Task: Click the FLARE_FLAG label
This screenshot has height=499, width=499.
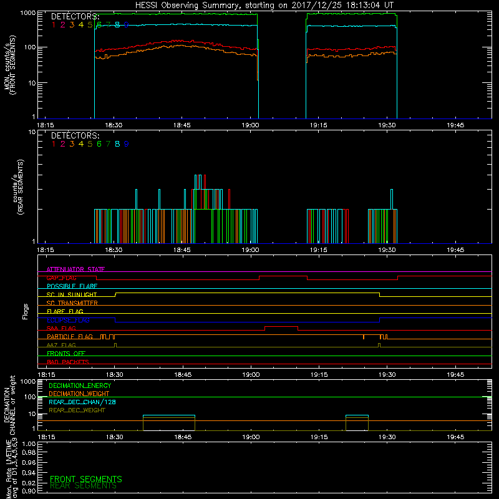Action: (x=65, y=311)
